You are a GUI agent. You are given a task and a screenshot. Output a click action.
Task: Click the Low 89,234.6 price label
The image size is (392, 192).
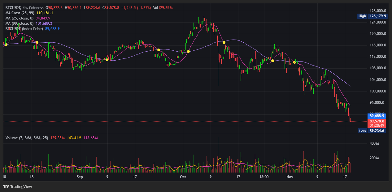(371, 131)
